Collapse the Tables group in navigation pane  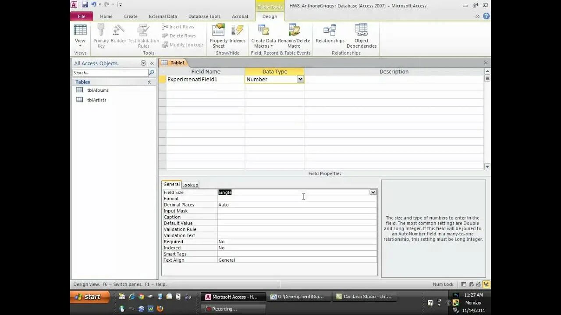tap(149, 82)
